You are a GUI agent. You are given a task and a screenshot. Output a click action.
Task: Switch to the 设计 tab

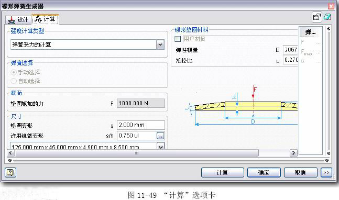click(18, 20)
